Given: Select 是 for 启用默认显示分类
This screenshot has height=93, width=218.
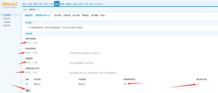Looking at the screenshot, I should pyautogui.click(x=27, y=72).
